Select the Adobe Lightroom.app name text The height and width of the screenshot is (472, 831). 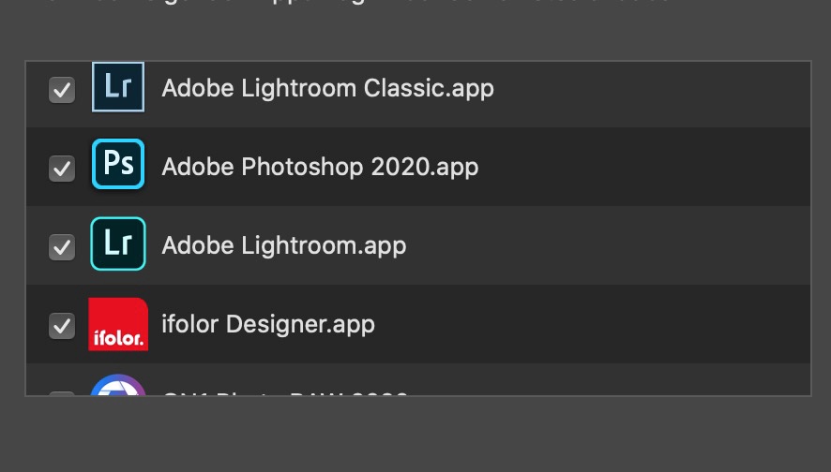point(283,245)
